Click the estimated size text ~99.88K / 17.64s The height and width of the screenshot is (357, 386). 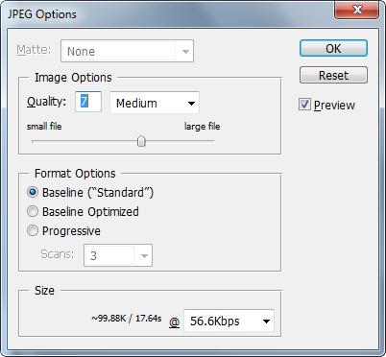tap(127, 319)
